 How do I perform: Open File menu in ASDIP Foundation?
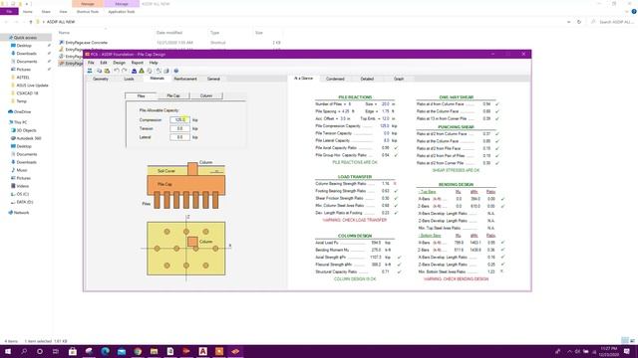click(91, 63)
